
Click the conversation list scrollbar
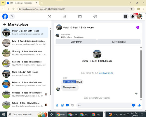click(51, 62)
